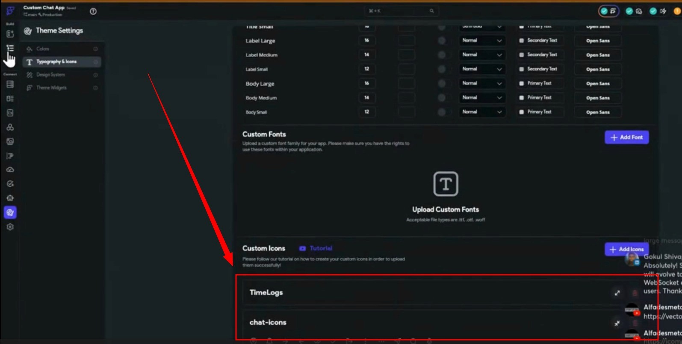
Task: Open the App State storage sidebar icon
Action: coord(10,113)
